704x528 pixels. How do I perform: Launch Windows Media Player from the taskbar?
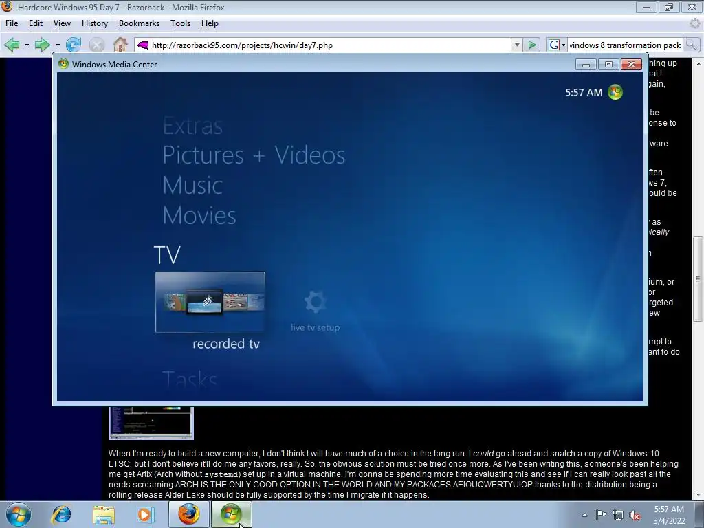coord(144,514)
